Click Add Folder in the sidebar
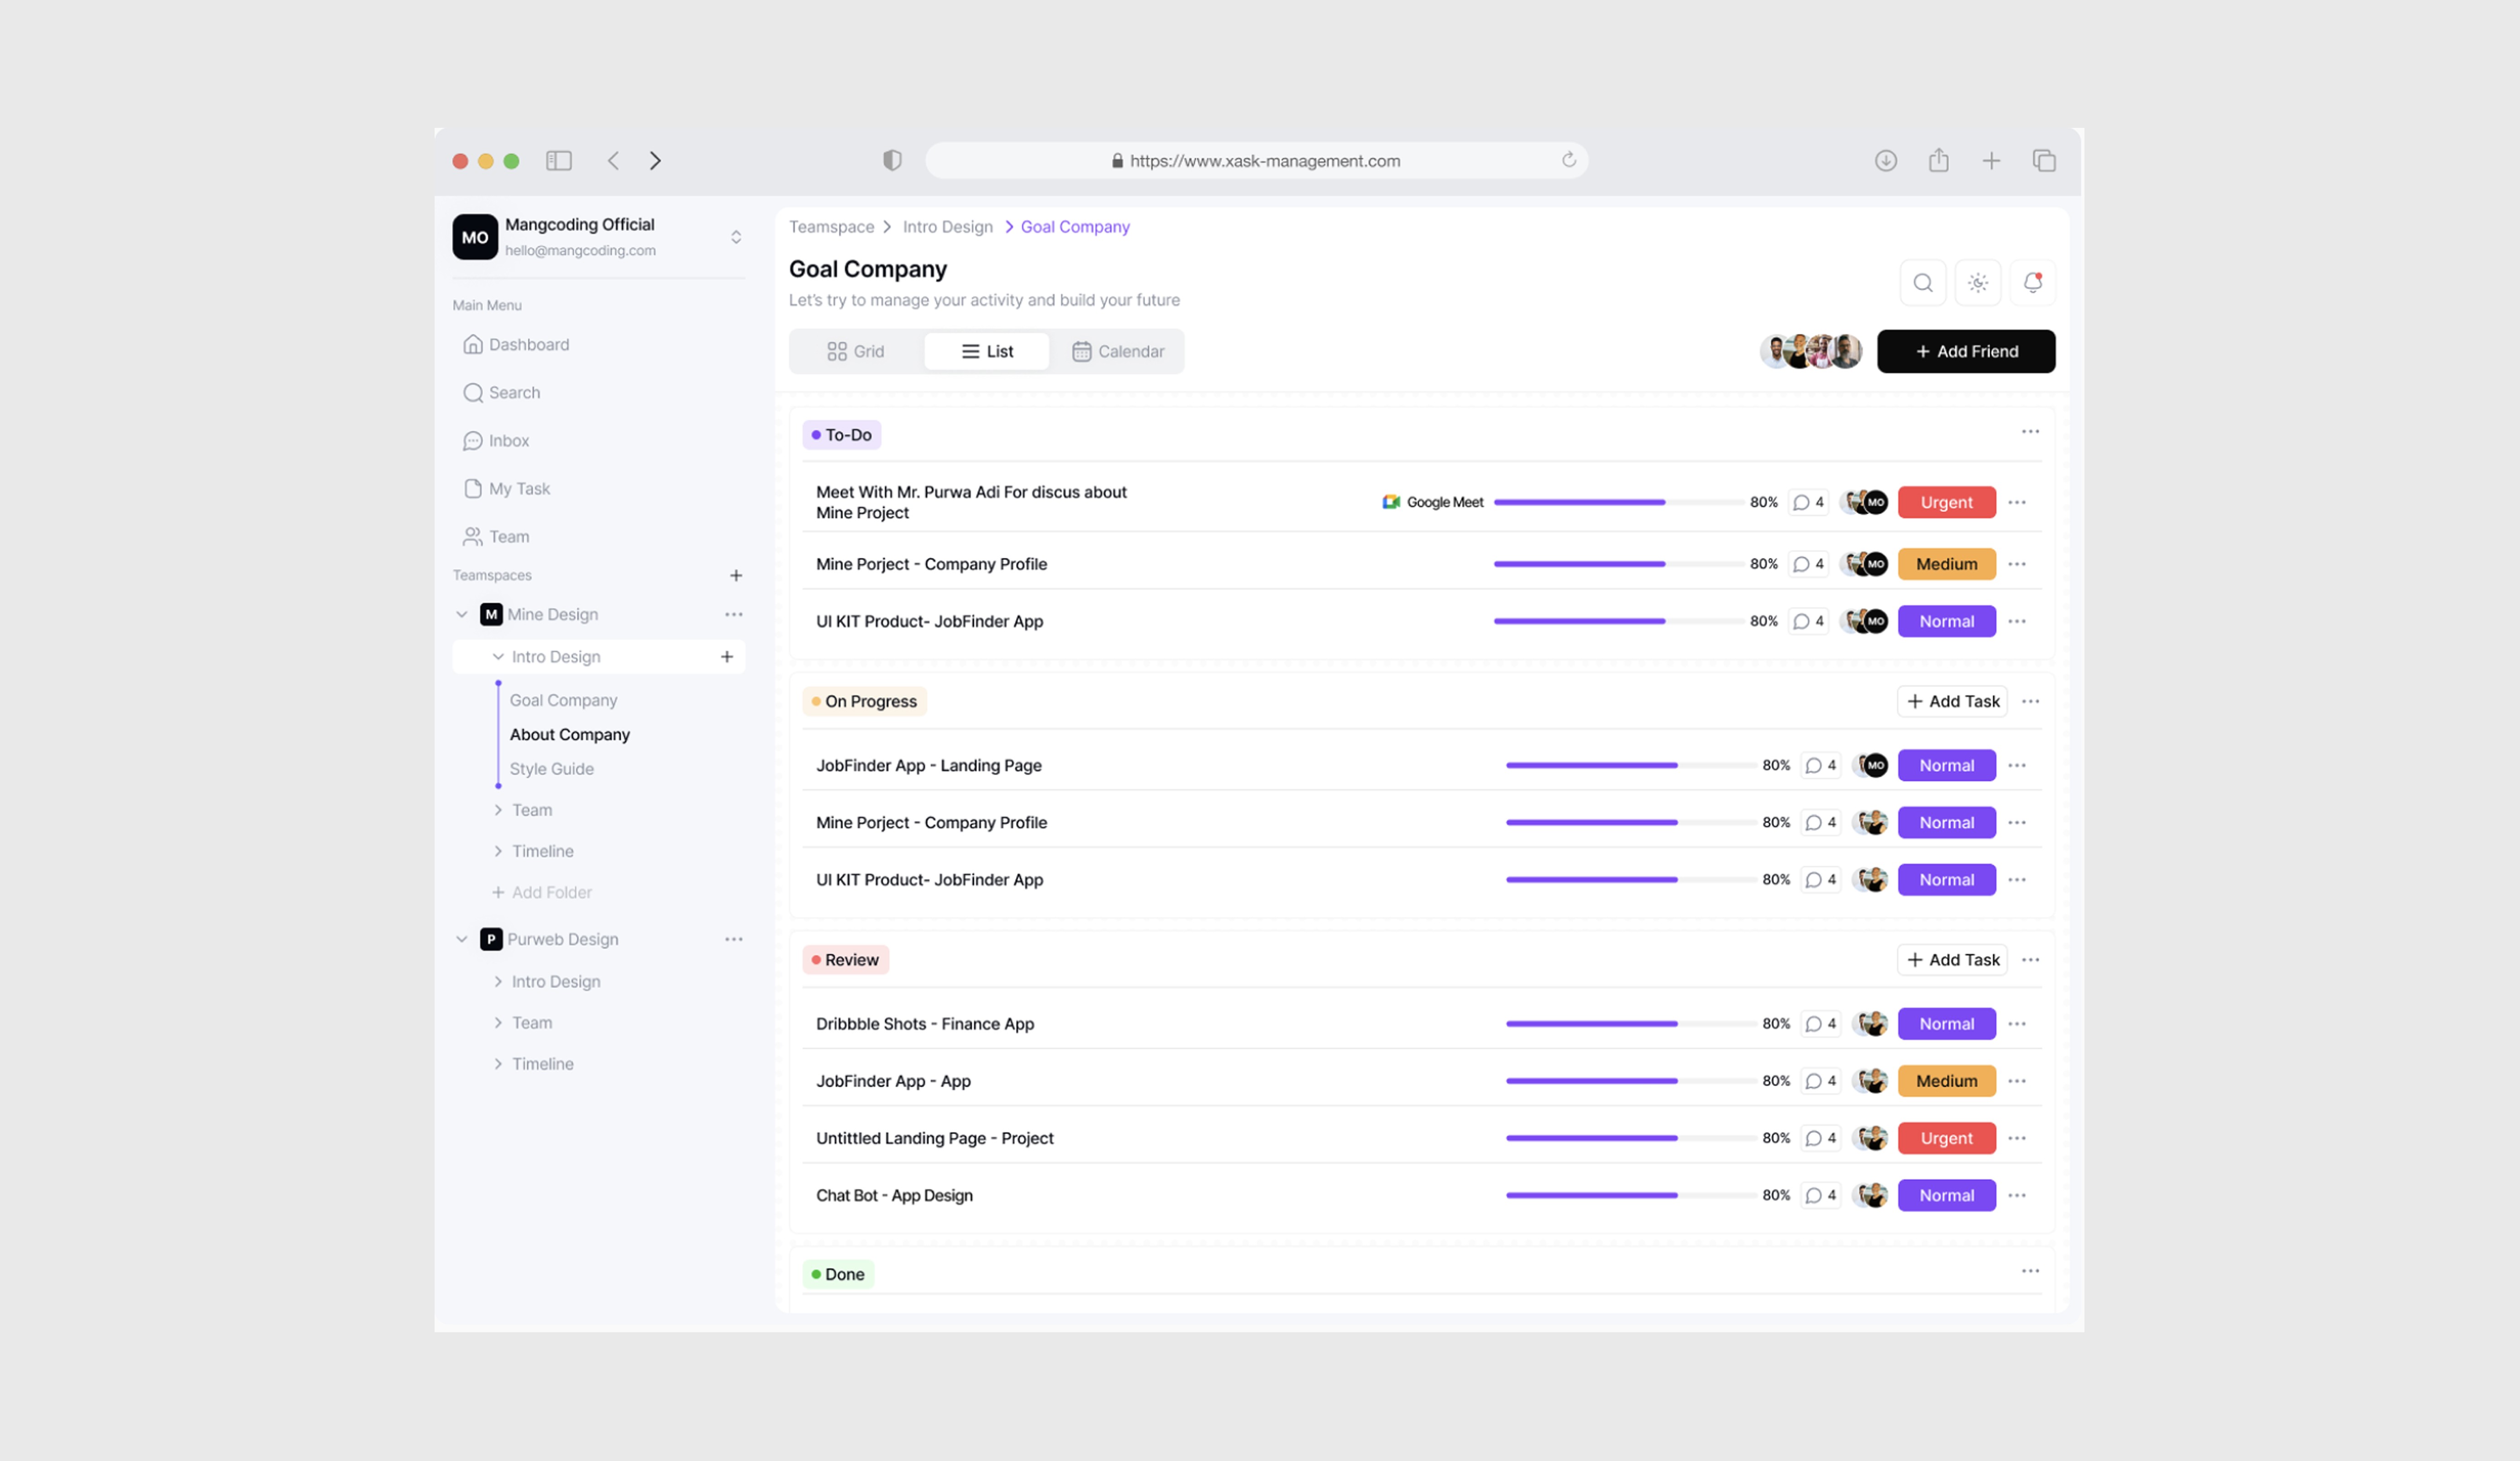 click(x=542, y=893)
